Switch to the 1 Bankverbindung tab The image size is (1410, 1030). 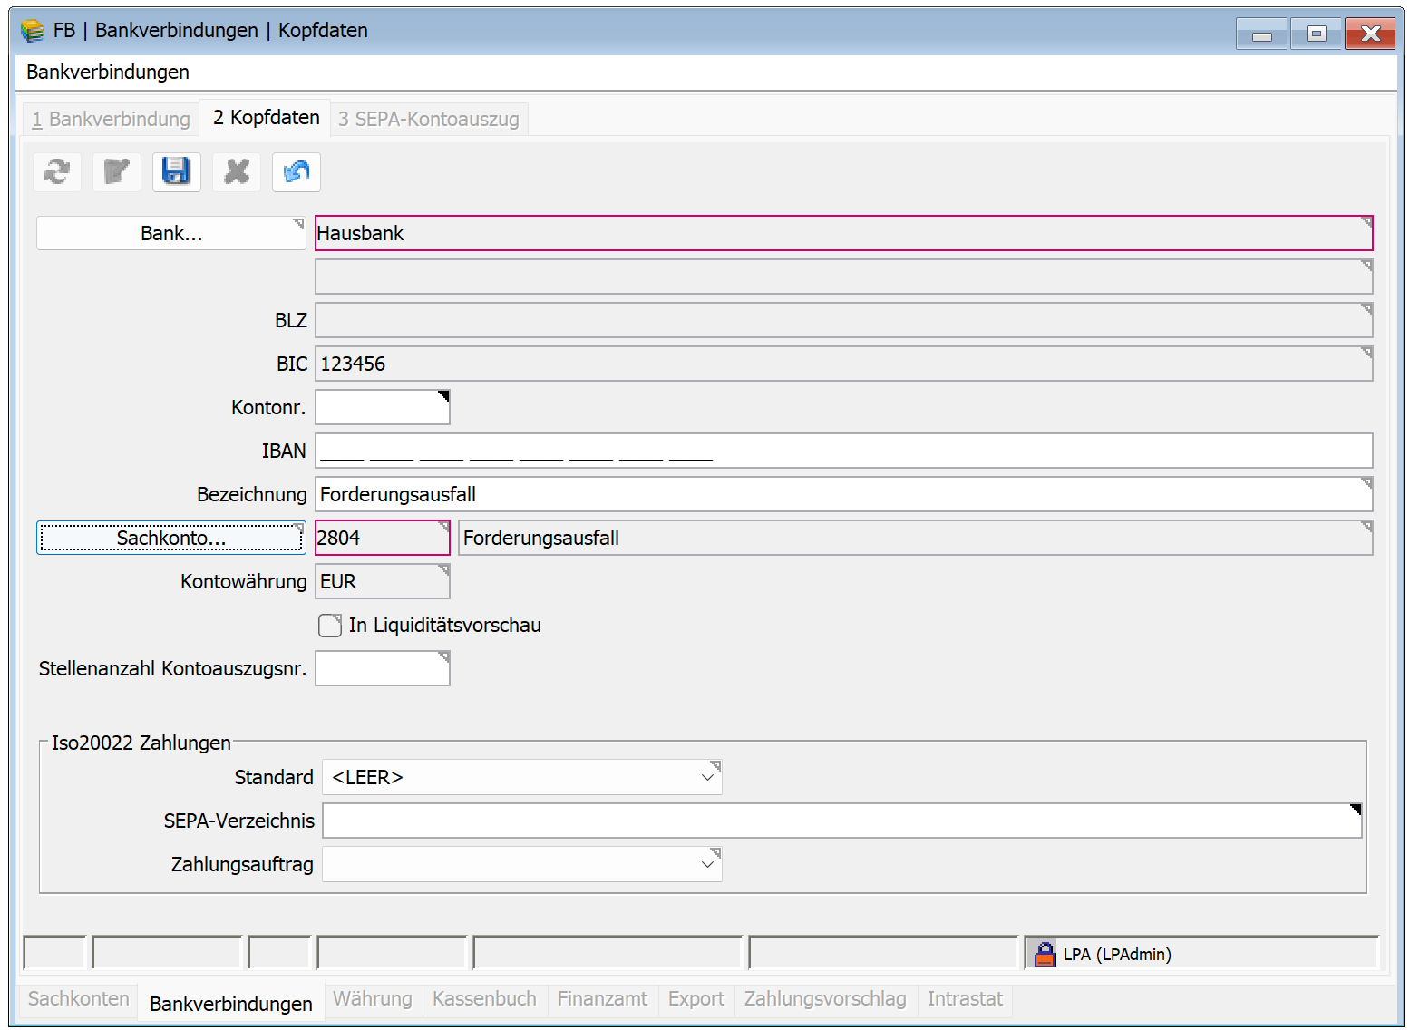pos(111,120)
